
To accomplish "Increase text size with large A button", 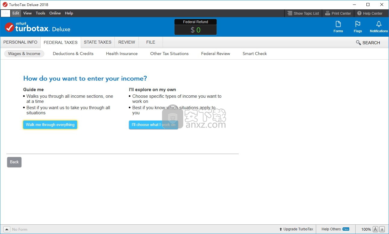I will pos(375,229).
